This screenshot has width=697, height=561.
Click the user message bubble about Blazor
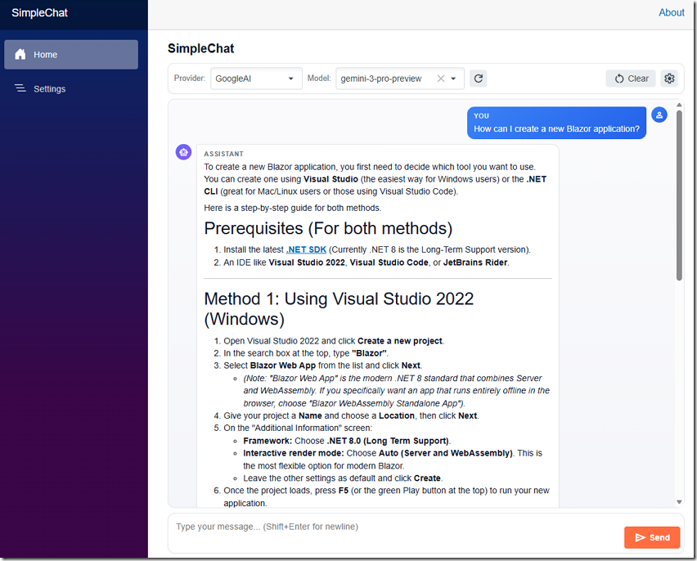tap(556, 123)
